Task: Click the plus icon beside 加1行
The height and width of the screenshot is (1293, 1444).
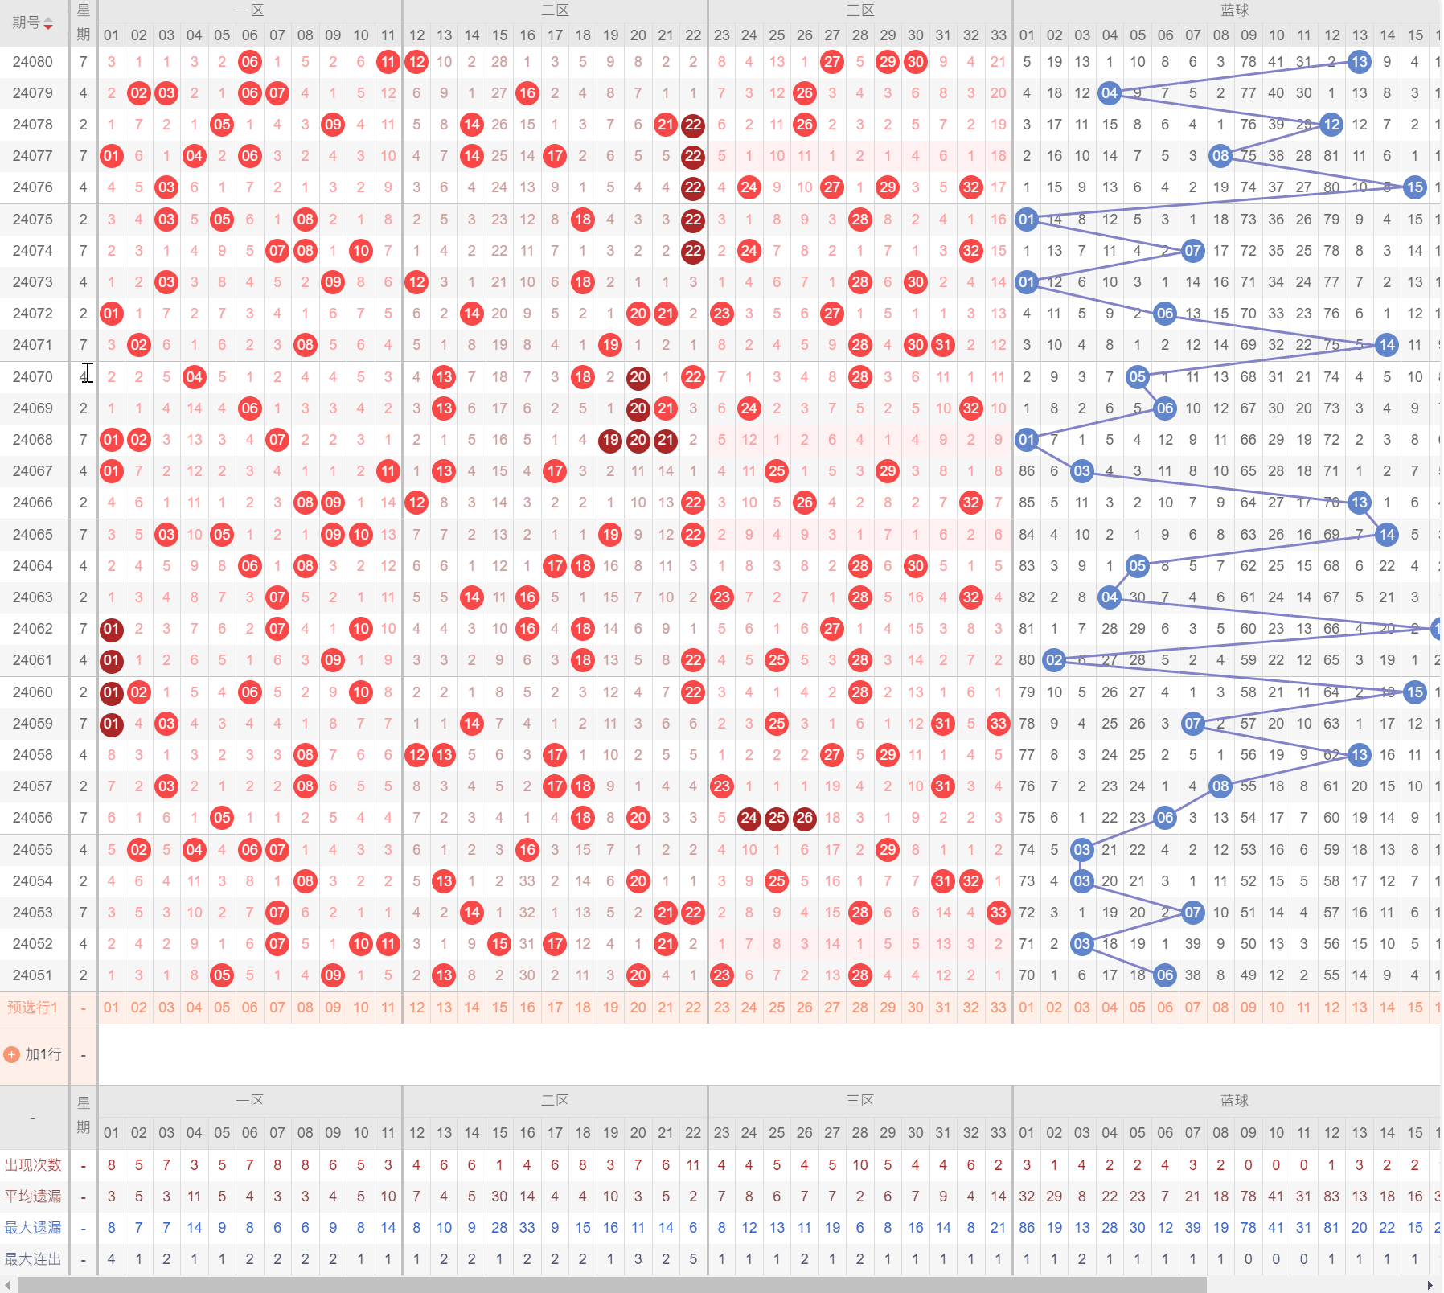Action: (x=12, y=1054)
